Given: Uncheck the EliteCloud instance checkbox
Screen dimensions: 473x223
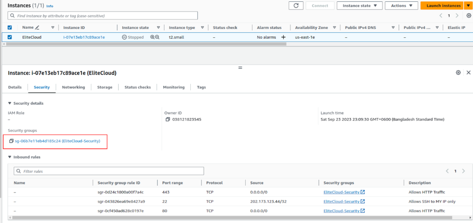Looking at the screenshot, I should tap(10, 37).
